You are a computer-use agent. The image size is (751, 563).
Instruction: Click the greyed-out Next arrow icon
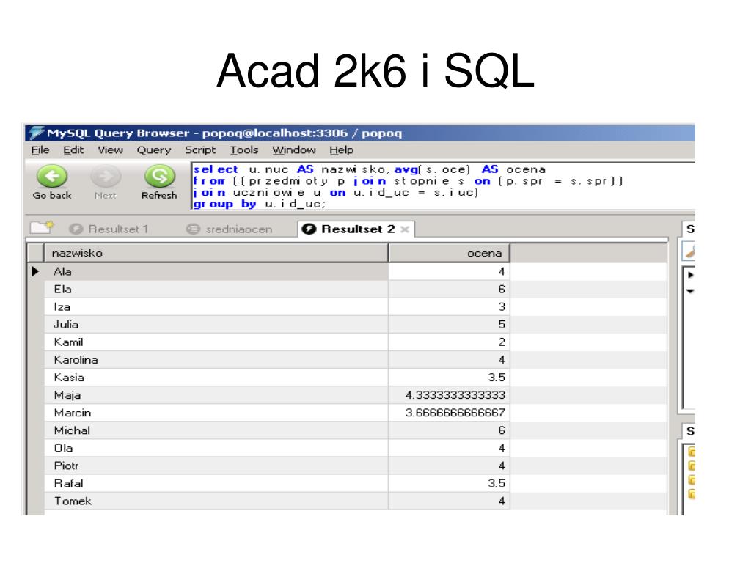click(x=106, y=177)
